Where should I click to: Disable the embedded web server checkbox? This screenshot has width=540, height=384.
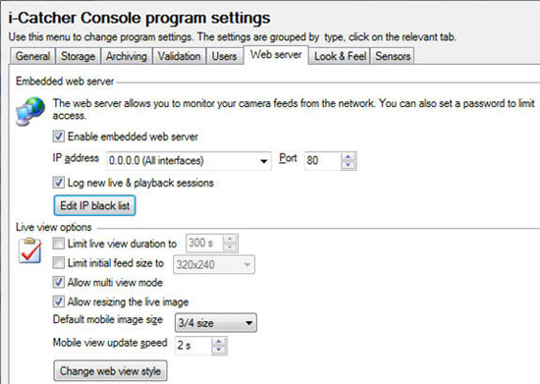pos(59,137)
